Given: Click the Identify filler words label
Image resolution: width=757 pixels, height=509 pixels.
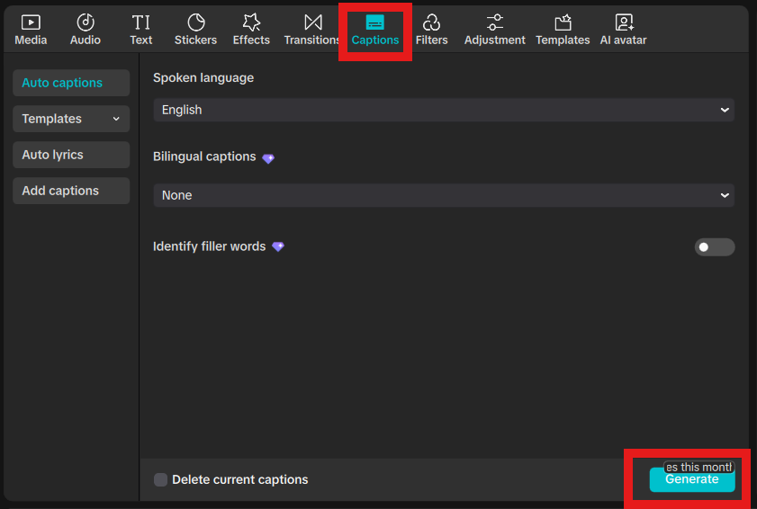Looking at the screenshot, I should coord(209,246).
